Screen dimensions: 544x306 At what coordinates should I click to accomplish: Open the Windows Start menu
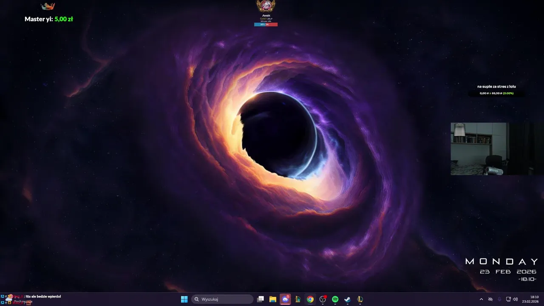184,299
